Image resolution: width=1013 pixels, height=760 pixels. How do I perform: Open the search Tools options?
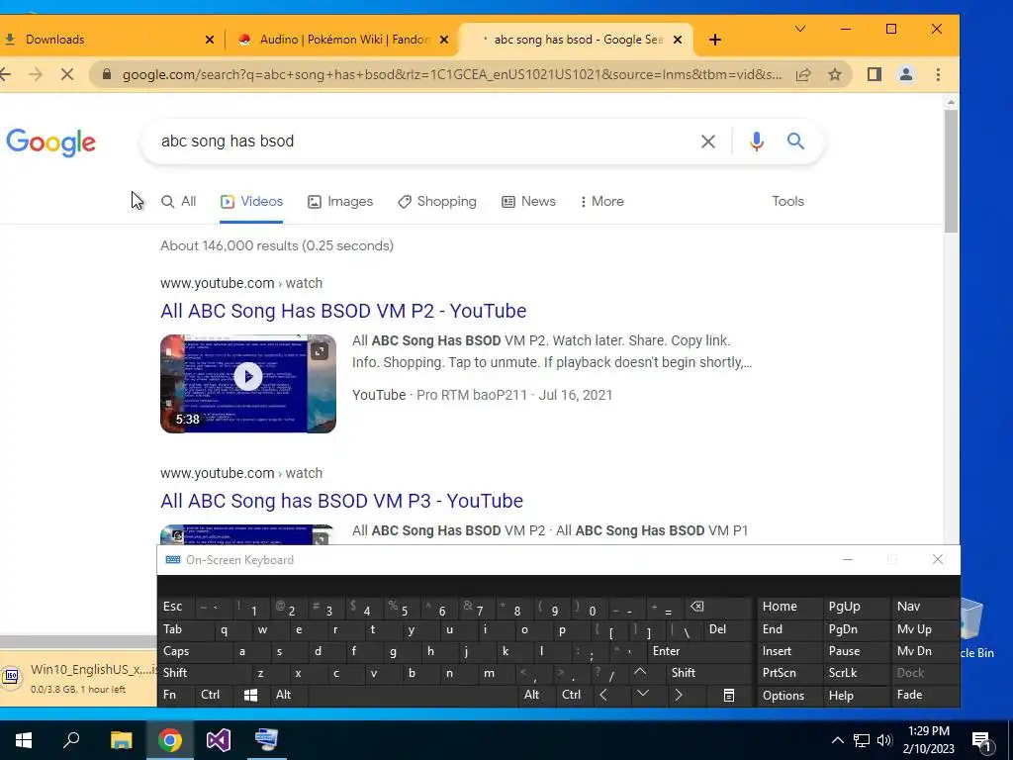point(787,202)
